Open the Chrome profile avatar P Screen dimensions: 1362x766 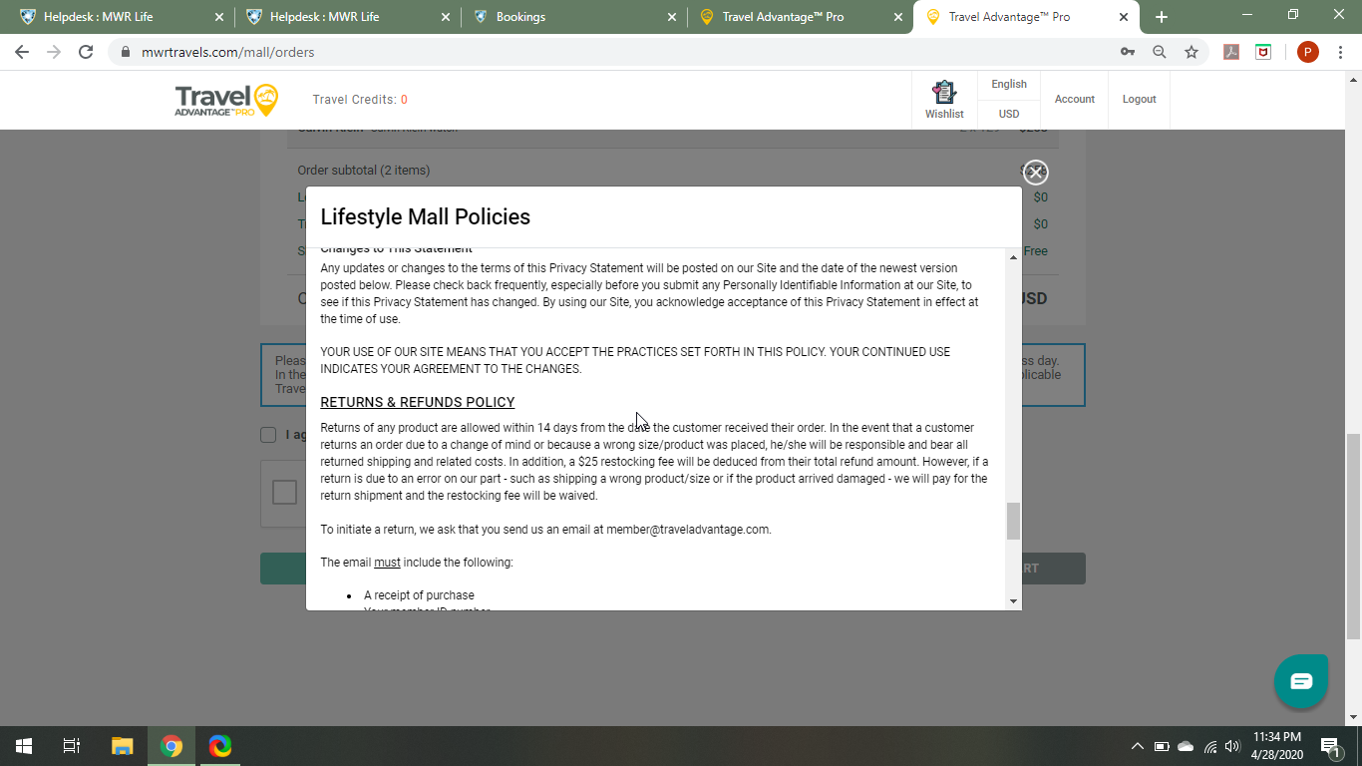coord(1308,52)
